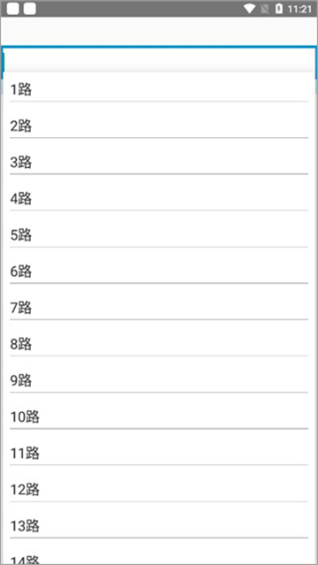Tap the battery charging icon
This screenshot has height=565, width=318.
[279, 9]
